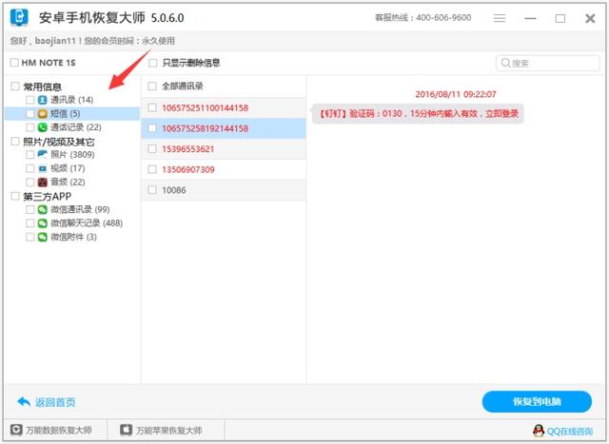
Task: Go back via 返回首页 link
Action: click(x=55, y=402)
